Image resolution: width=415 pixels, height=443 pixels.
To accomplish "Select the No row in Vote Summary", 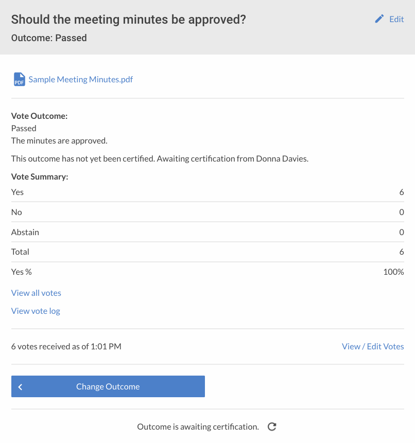I will click(x=206, y=212).
